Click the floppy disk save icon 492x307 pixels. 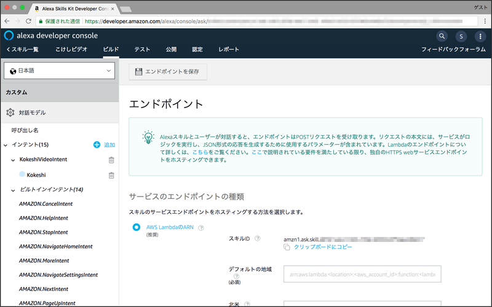point(138,72)
